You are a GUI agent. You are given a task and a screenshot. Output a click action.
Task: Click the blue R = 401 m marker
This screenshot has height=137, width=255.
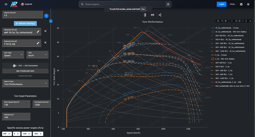click(x=96, y=75)
